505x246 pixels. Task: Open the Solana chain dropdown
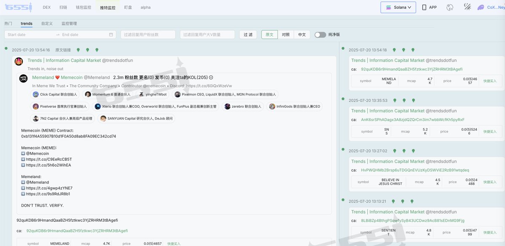point(398,7)
